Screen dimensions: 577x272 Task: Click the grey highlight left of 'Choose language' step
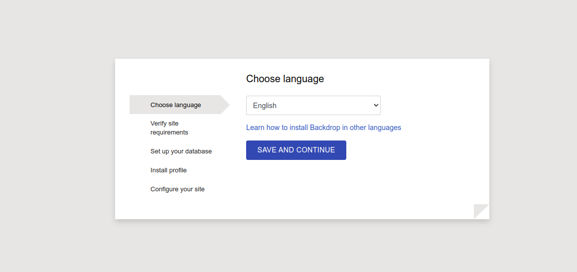(x=139, y=105)
